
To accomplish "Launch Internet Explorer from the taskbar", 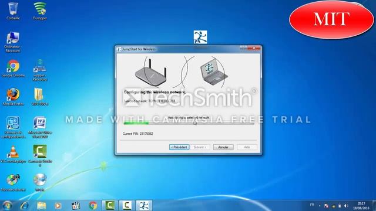I will pos(25,206).
